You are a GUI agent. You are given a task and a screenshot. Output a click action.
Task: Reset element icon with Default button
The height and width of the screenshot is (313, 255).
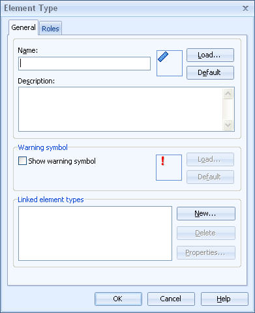210,72
